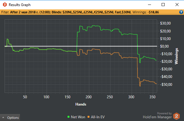Toggle the Net Won legend entry

pyautogui.click(x=76, y=117)
